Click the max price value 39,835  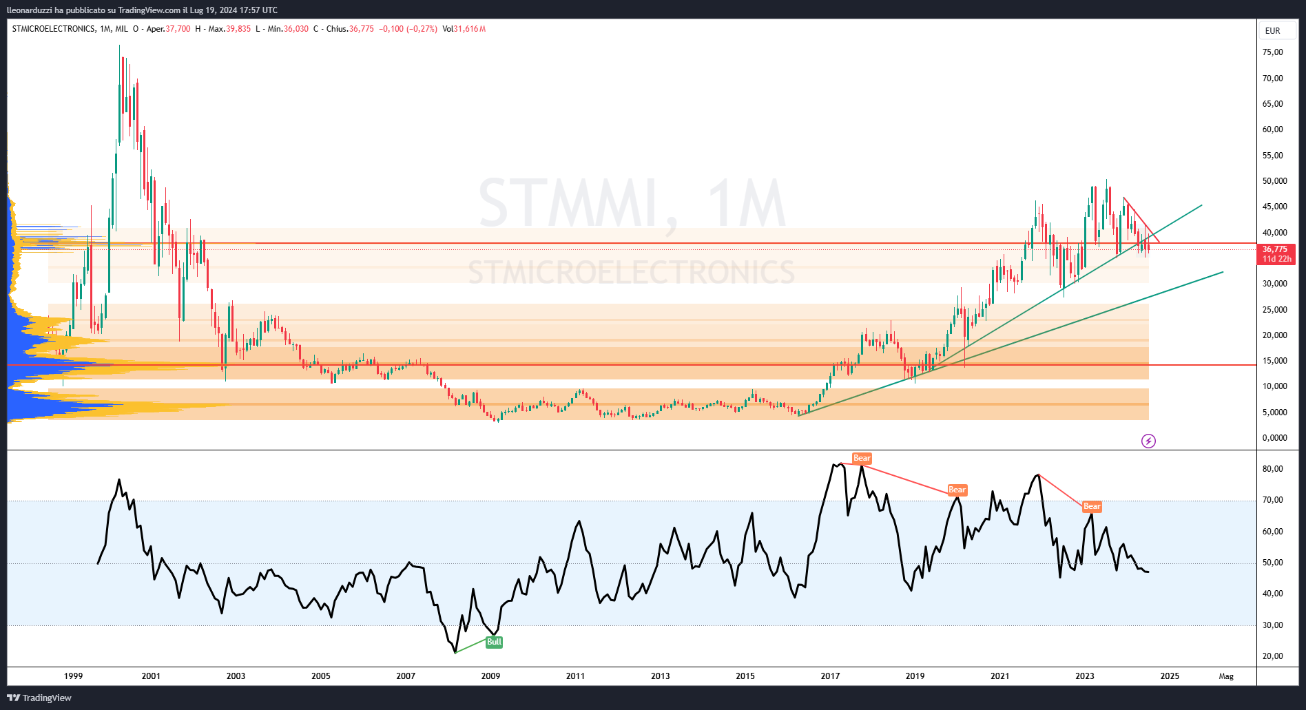[238, 29]
